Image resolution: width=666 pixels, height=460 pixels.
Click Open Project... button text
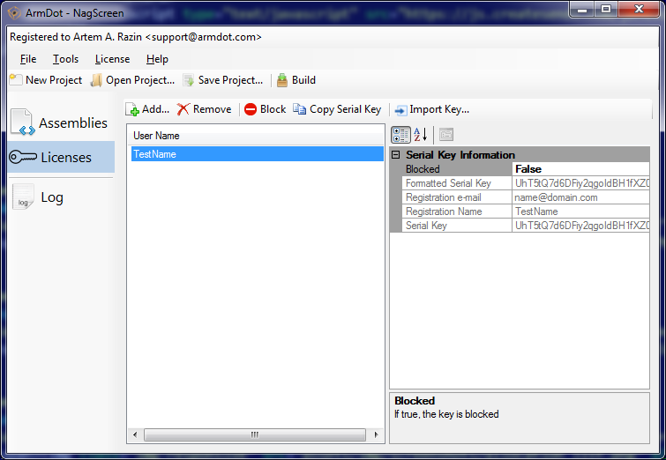pyautogui.click(x=140, y=80)
